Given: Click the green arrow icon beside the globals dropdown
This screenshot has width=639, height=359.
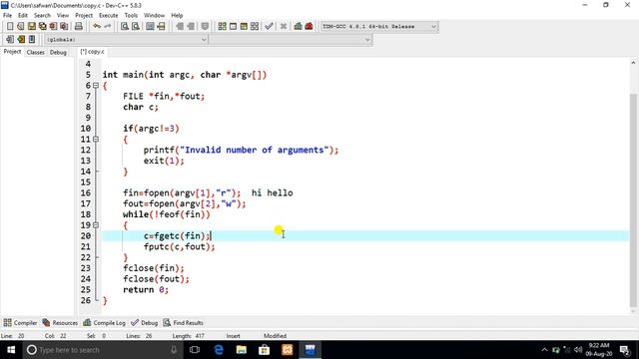Looking at the screenshot, I should tap(21, 40).
